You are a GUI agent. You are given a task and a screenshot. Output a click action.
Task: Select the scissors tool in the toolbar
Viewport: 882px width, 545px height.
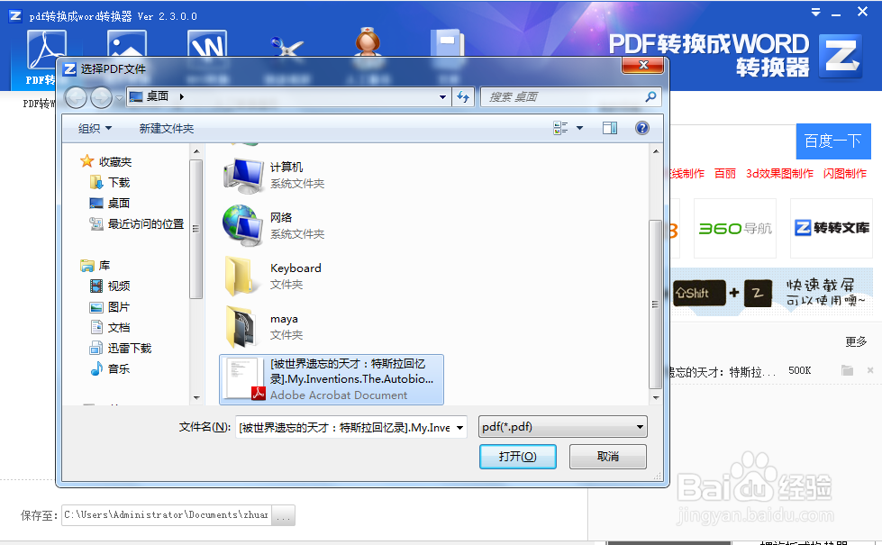point(288,45)
